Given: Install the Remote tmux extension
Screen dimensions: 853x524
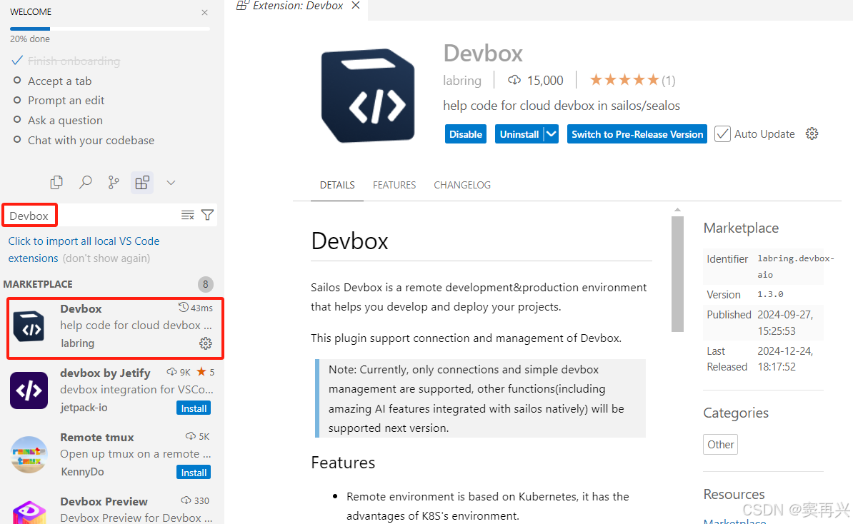Looking at the screenshot, I should coord(194,473).
